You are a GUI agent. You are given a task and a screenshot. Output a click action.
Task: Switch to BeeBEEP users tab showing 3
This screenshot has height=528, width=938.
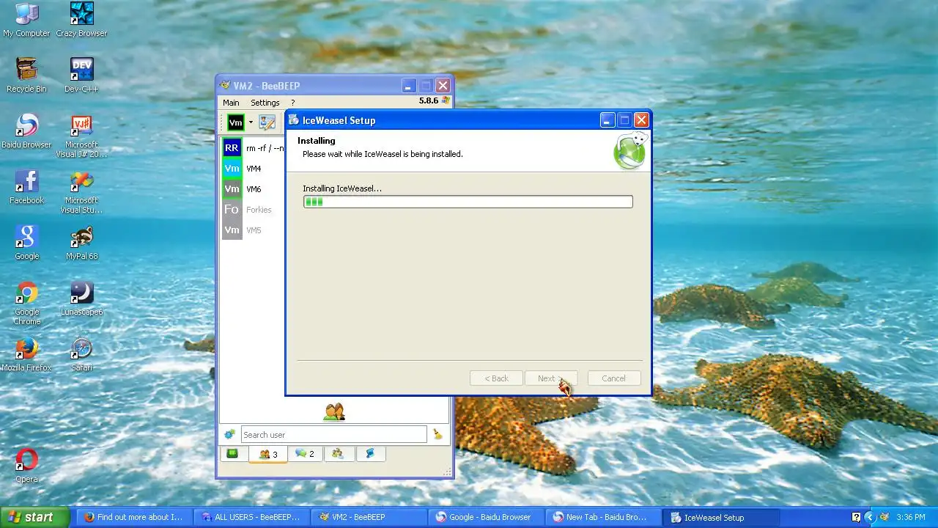point(268,454)
